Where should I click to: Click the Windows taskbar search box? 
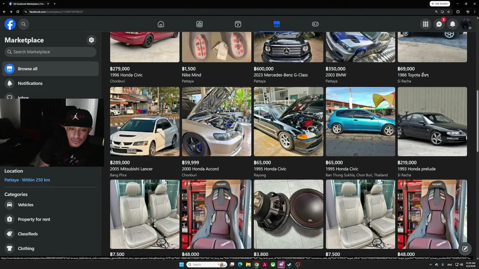(x=207, y=265)
